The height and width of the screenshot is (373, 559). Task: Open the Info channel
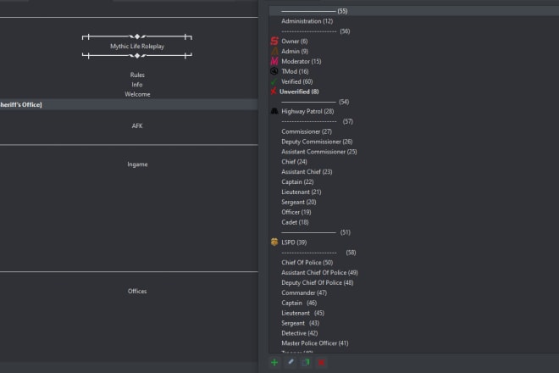click(x=137, y=85)
